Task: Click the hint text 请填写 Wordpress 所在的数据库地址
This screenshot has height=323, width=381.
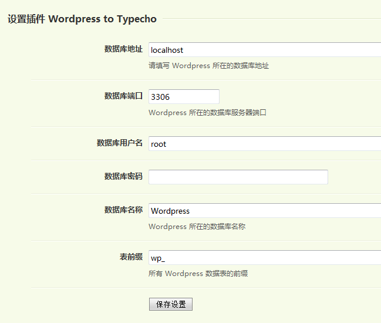Action: 208,66
